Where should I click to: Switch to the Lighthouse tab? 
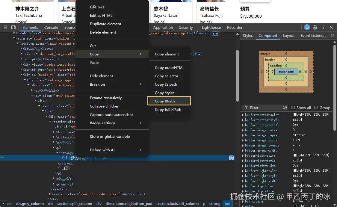point(211,27)
